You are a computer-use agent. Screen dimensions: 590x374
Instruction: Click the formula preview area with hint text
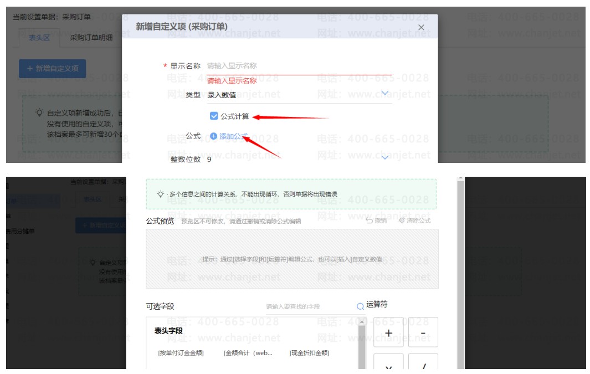point(292,259)
